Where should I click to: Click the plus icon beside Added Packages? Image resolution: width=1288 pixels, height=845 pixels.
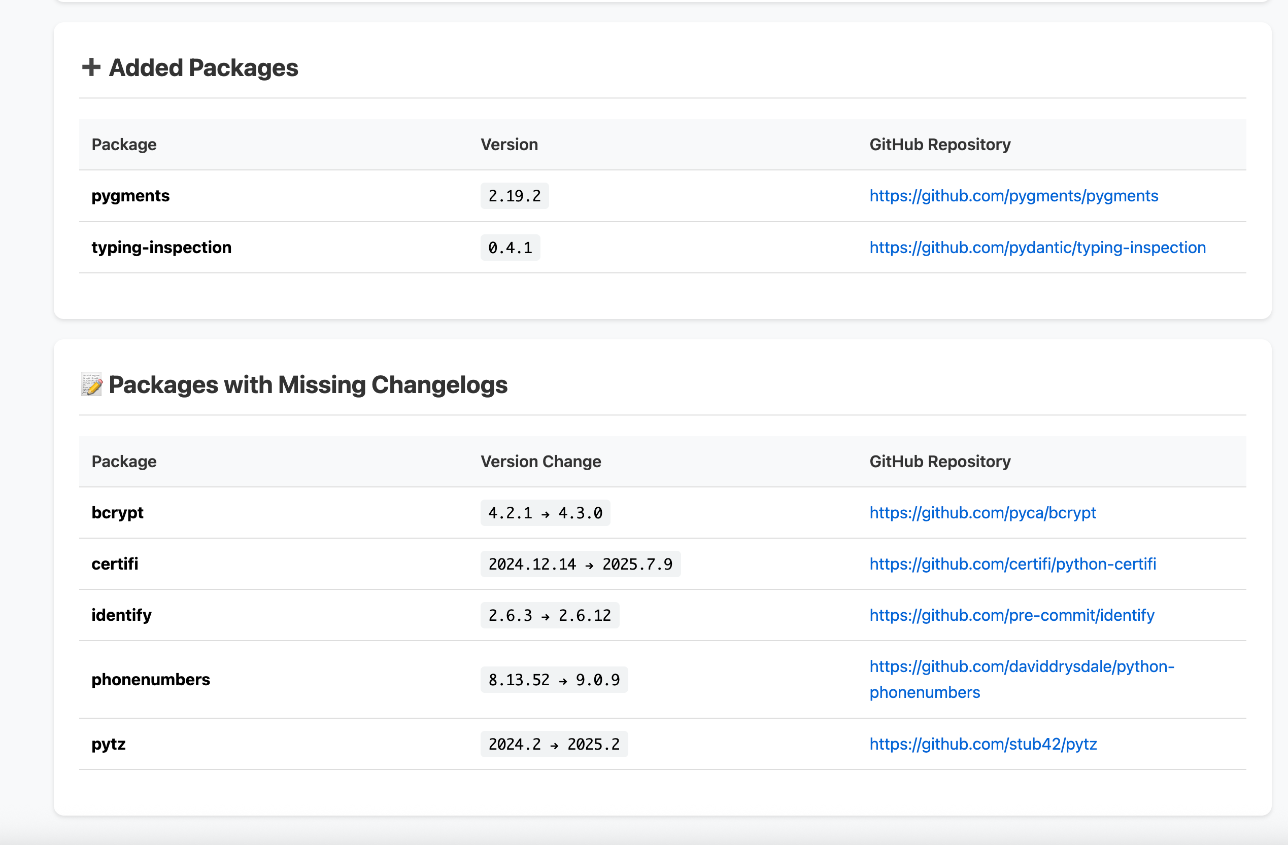(x=91, y=67)
